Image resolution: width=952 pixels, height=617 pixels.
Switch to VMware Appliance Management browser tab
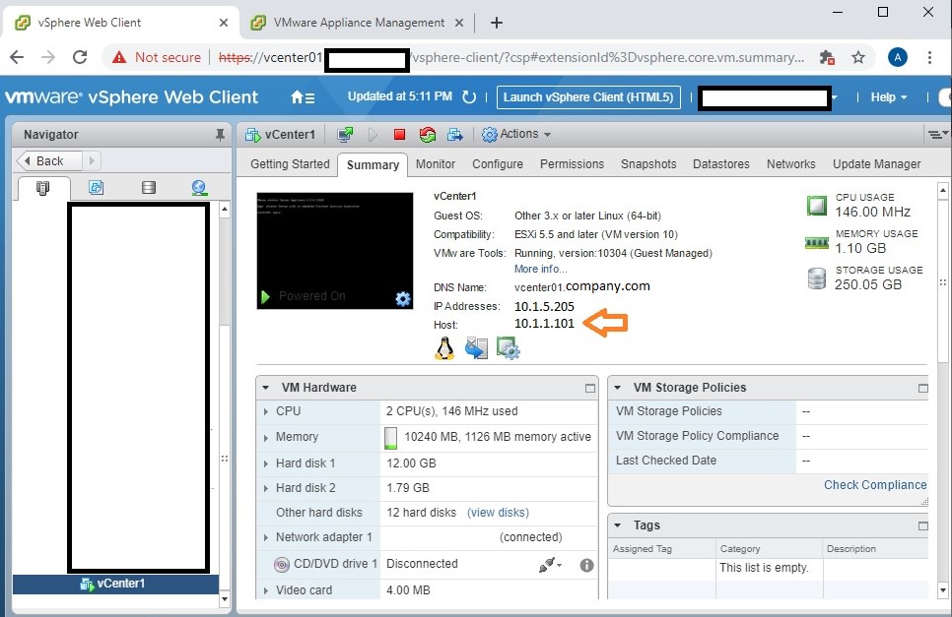pyautogui.click(x=358, y=23)
